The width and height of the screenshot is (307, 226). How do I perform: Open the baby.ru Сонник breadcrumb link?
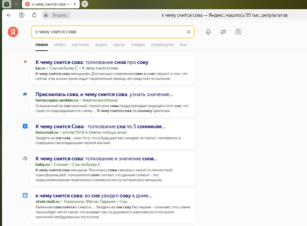[x=61, y=164]
